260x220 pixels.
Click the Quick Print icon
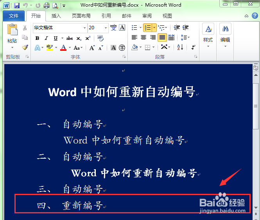tap(47, 5)
